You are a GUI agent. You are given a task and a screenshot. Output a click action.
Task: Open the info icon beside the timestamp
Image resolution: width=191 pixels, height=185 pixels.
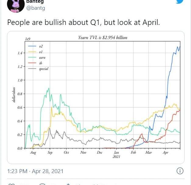pos(180,171)
